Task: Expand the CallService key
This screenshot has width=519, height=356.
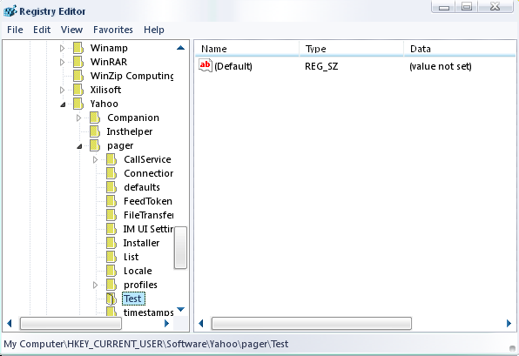Action: (95, 160)
